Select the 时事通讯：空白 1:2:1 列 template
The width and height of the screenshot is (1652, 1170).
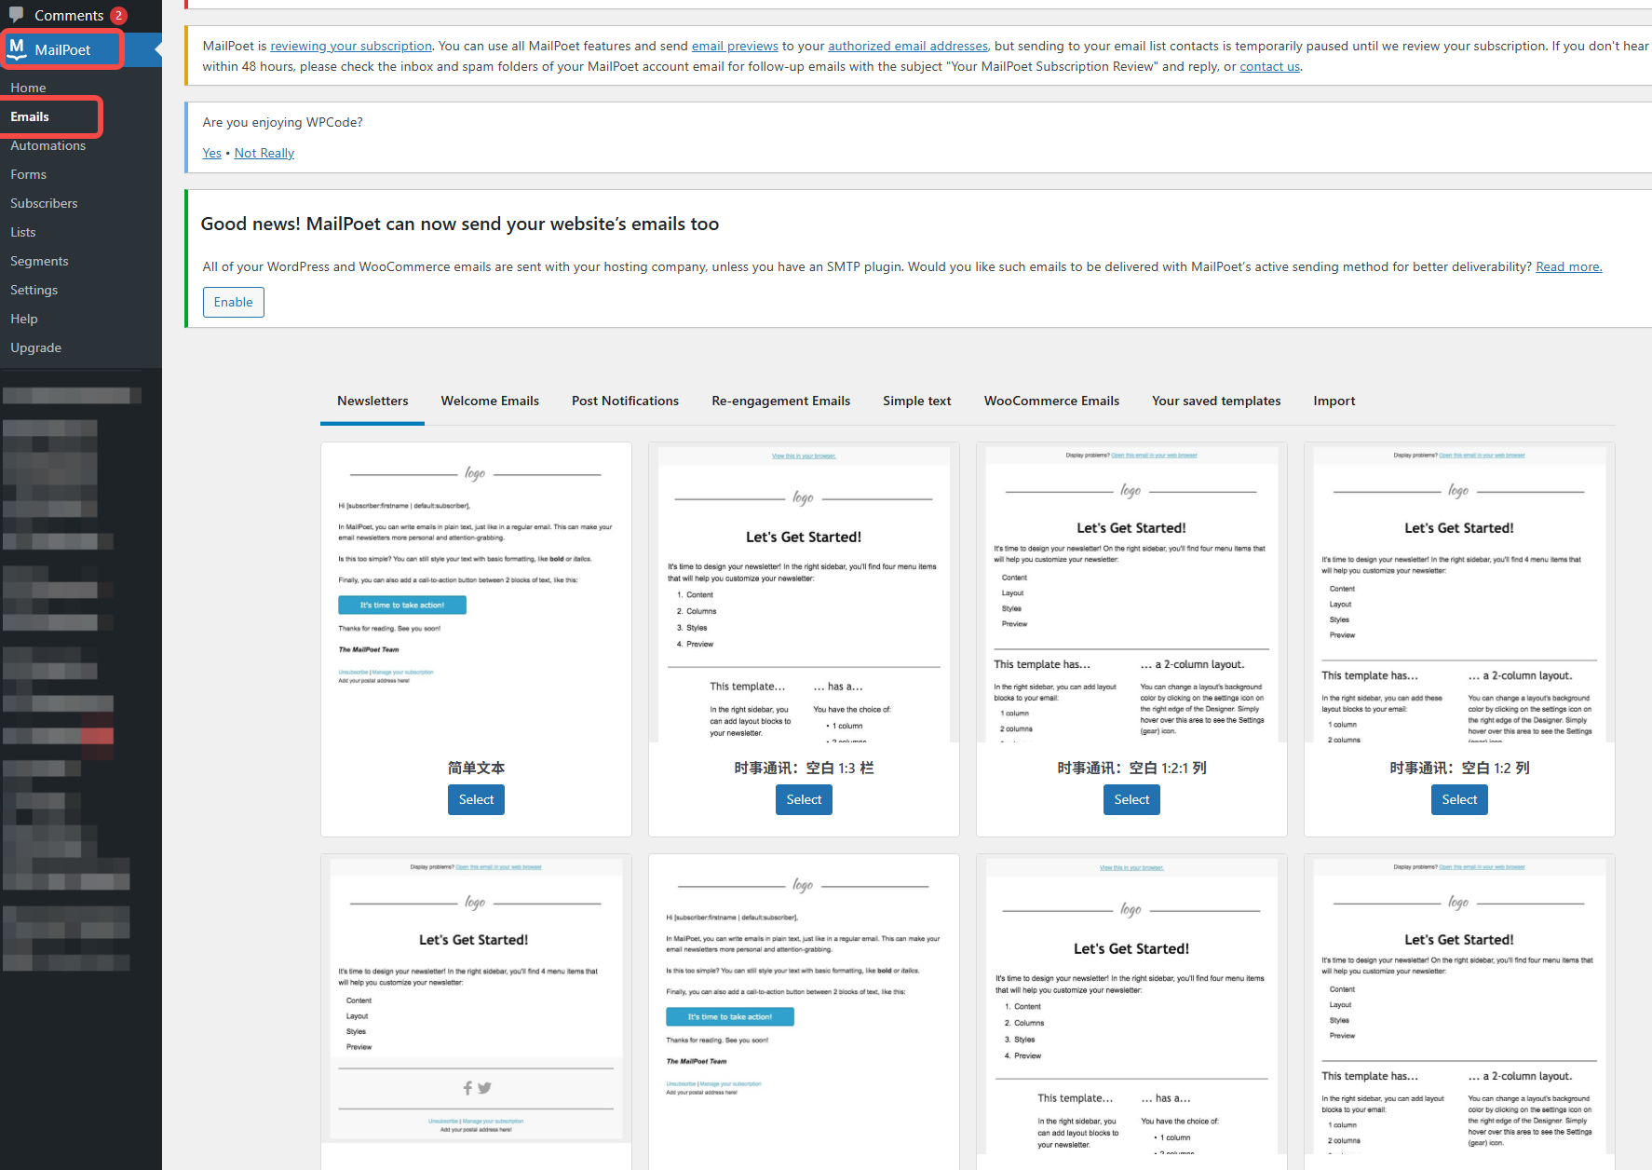point(1131,799)
